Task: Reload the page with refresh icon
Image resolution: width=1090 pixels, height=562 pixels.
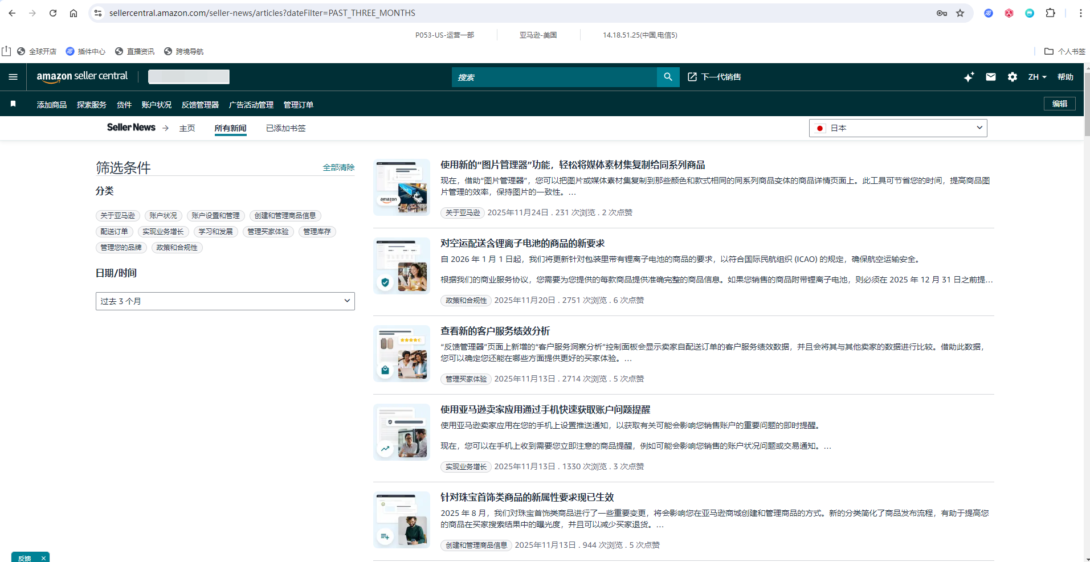Action: click(53, 13)
